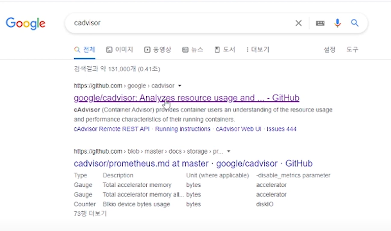Start voice search with microphone icon
Viewport: 391px width, 231px height.
pyautogui.click(x=338, y=23)
